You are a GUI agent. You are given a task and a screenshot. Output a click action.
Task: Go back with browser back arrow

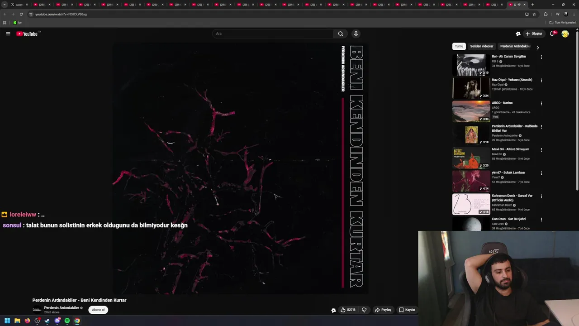click(x=5, y=14)
